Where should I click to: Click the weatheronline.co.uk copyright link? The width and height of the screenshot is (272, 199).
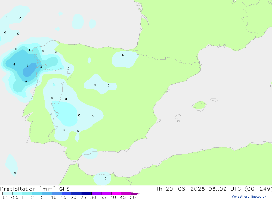249,197
